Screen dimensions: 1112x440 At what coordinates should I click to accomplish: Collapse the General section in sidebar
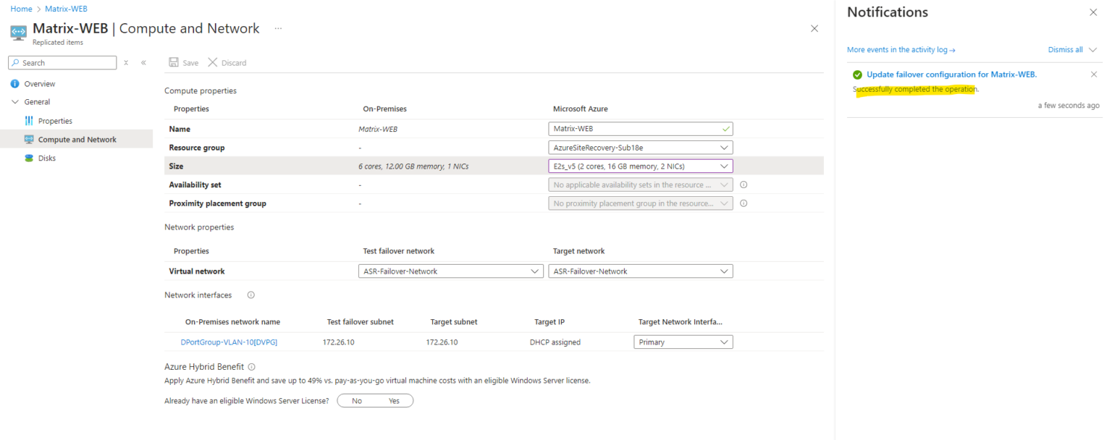(15, 101)
